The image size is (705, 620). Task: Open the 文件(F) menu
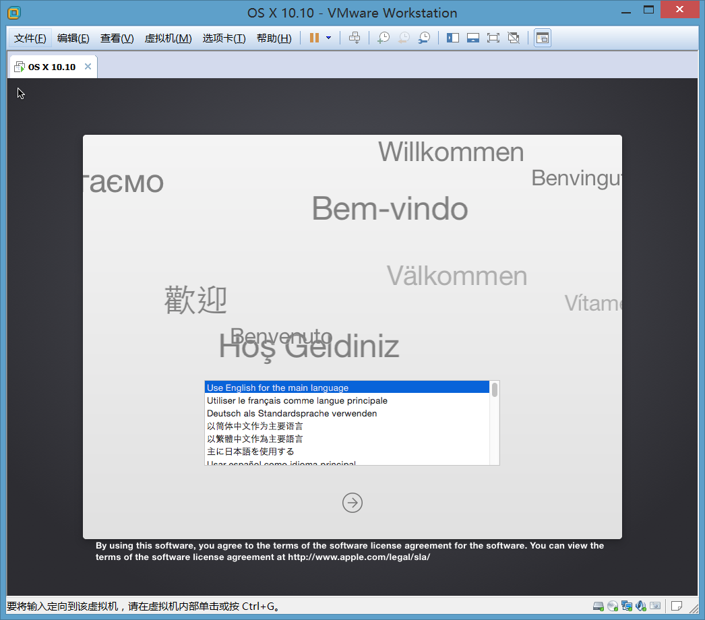(x=30, y=38)
